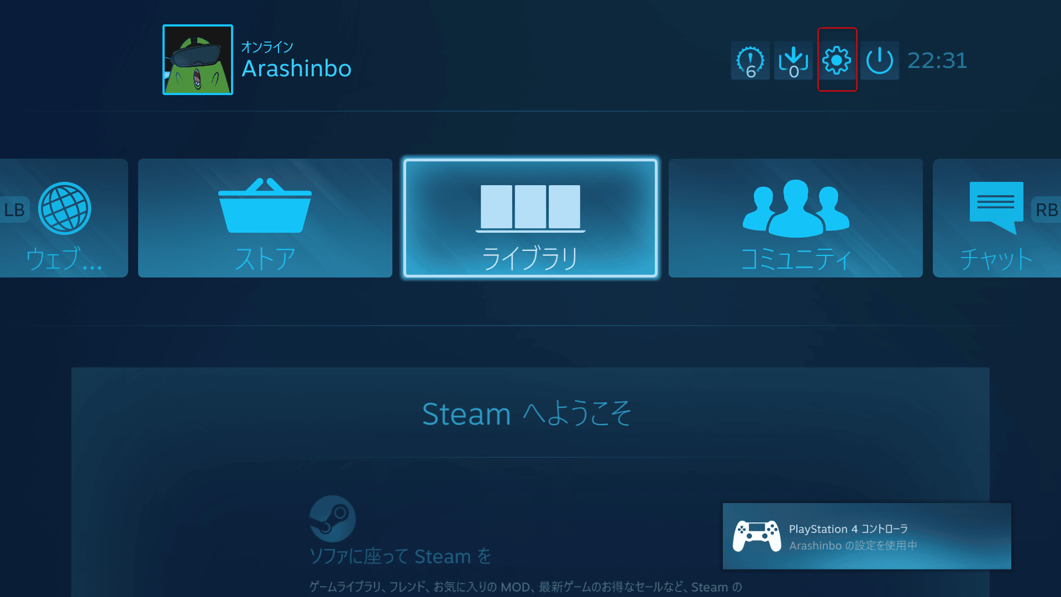The height and width of the screenshot is (597, 1061).
Task: Open the alerts icon showing 6
Action: 750,60
